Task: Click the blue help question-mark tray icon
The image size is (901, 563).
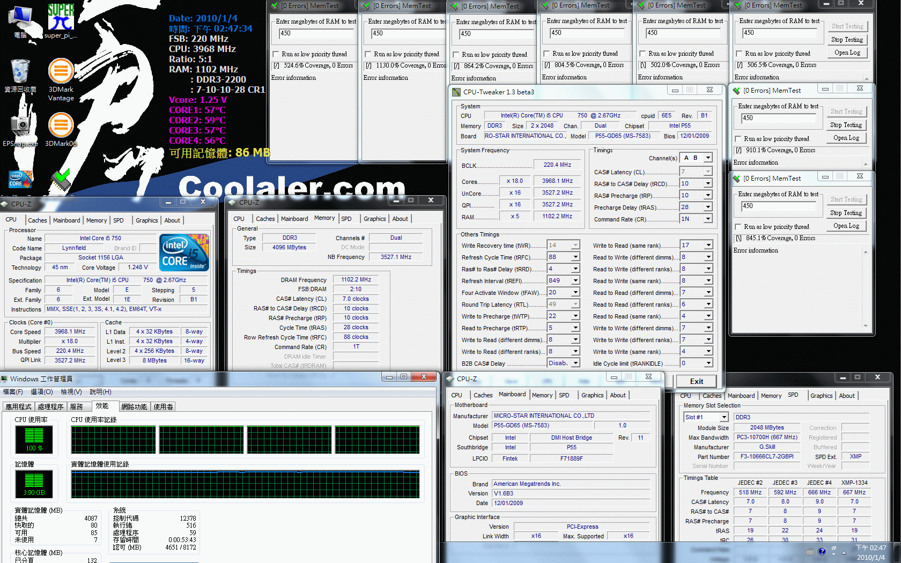Action: [822, 551]
